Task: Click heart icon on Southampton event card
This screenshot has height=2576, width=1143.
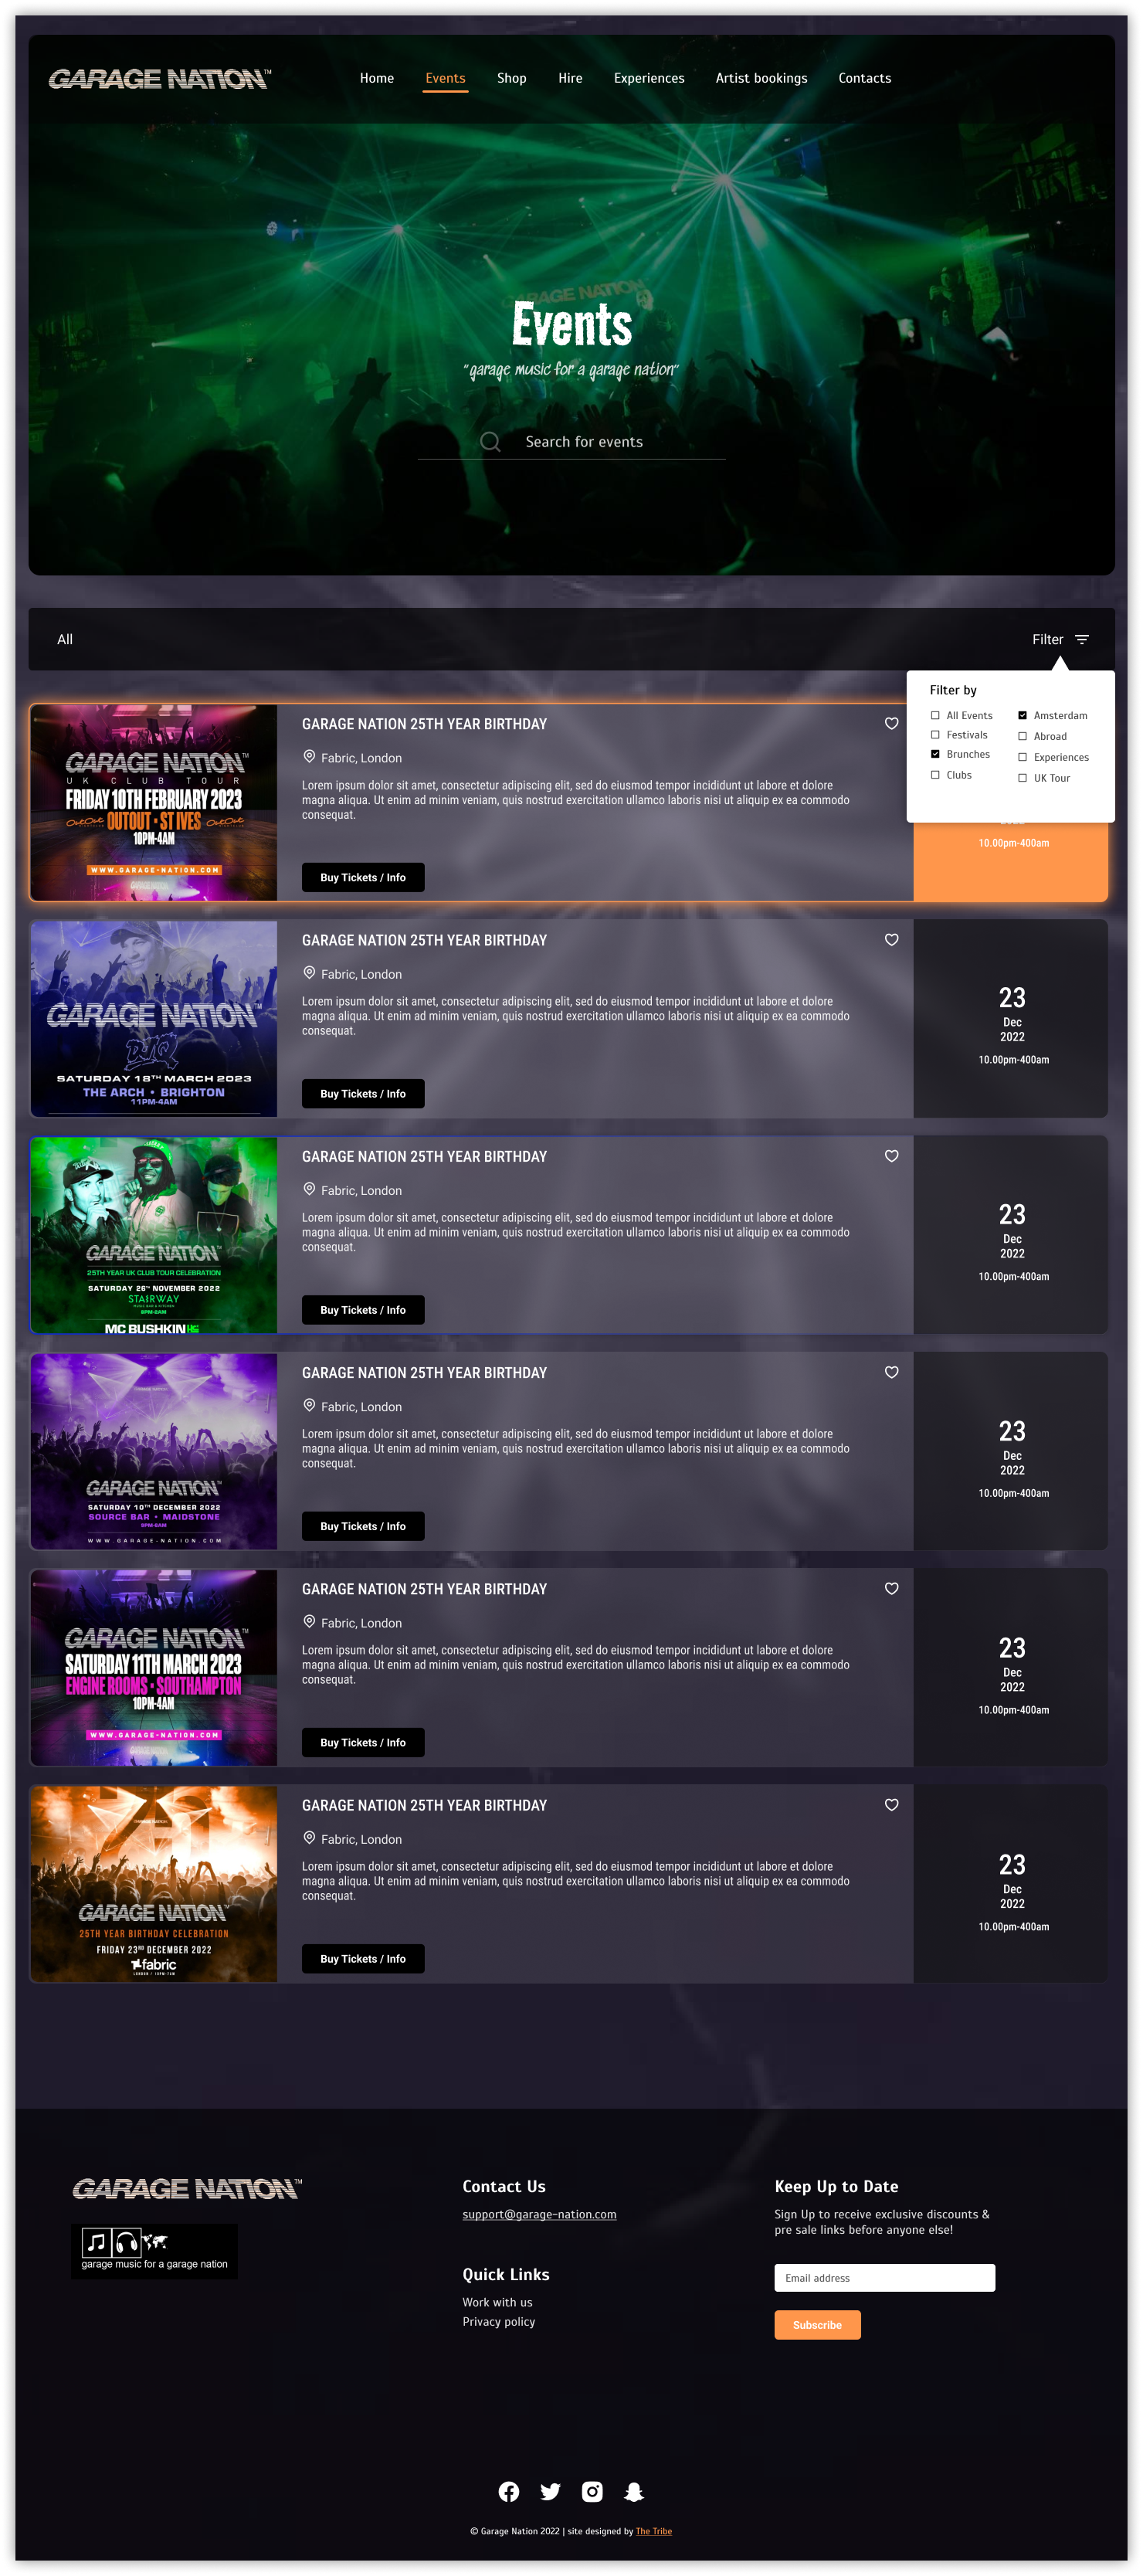Action: pyautogui.click(x=891, y=1588)
